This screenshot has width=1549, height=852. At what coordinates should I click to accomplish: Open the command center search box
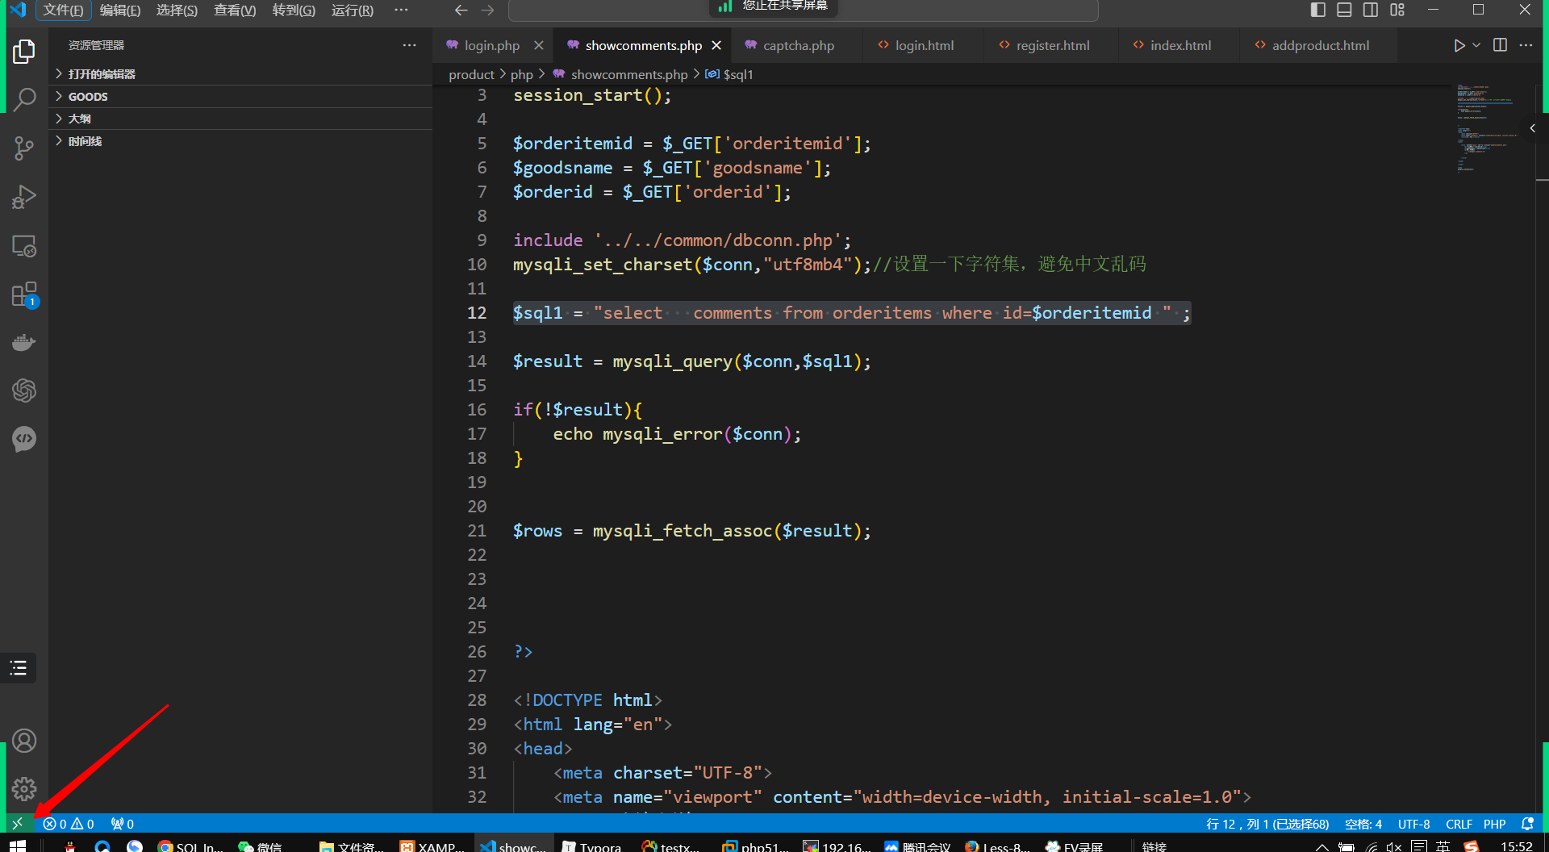pyautogui.click(x=803, y=10)
